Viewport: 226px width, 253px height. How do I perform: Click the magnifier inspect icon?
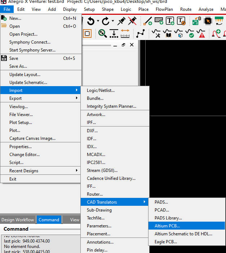[x=102, y=34]
